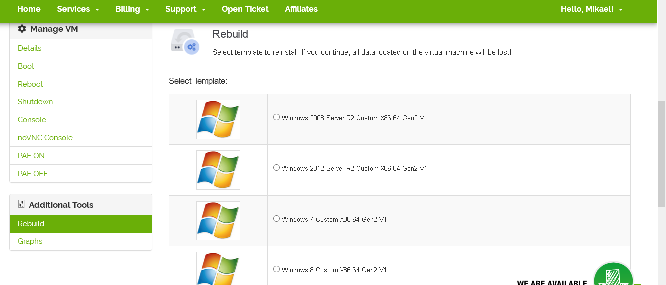Select Windows 2008 Server R2 radio button
Image resolution: width=666 pixels, height=285 pixels.
point(276,117)
